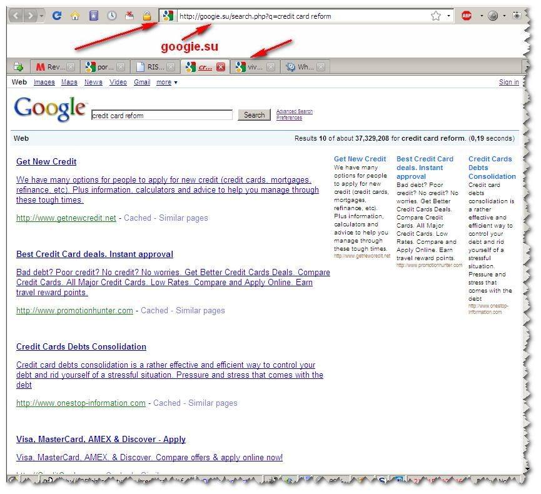Open the 'Get New Credit' result link
This screenshot has width=541, height=494.
pos(46,161)
